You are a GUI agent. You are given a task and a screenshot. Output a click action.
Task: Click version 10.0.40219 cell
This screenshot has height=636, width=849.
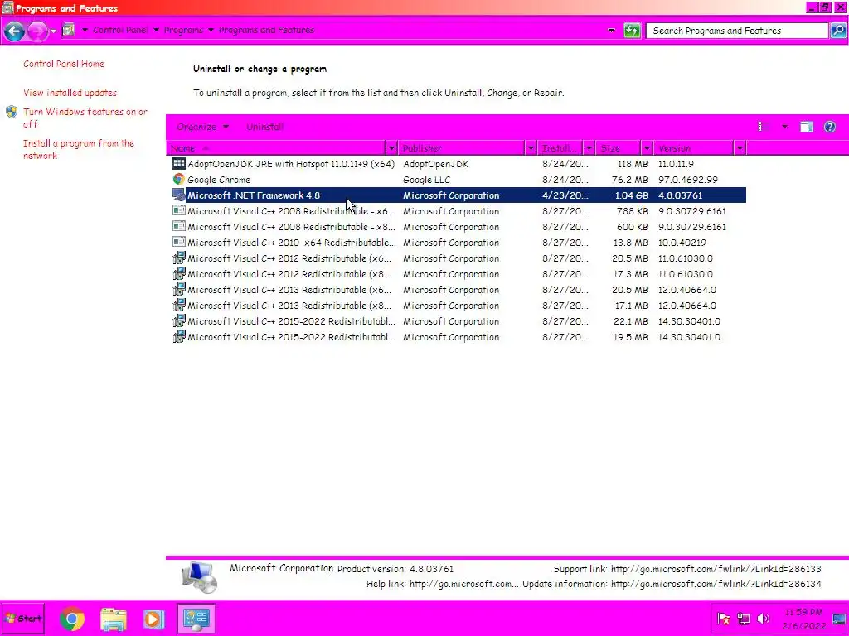(682, 243)
